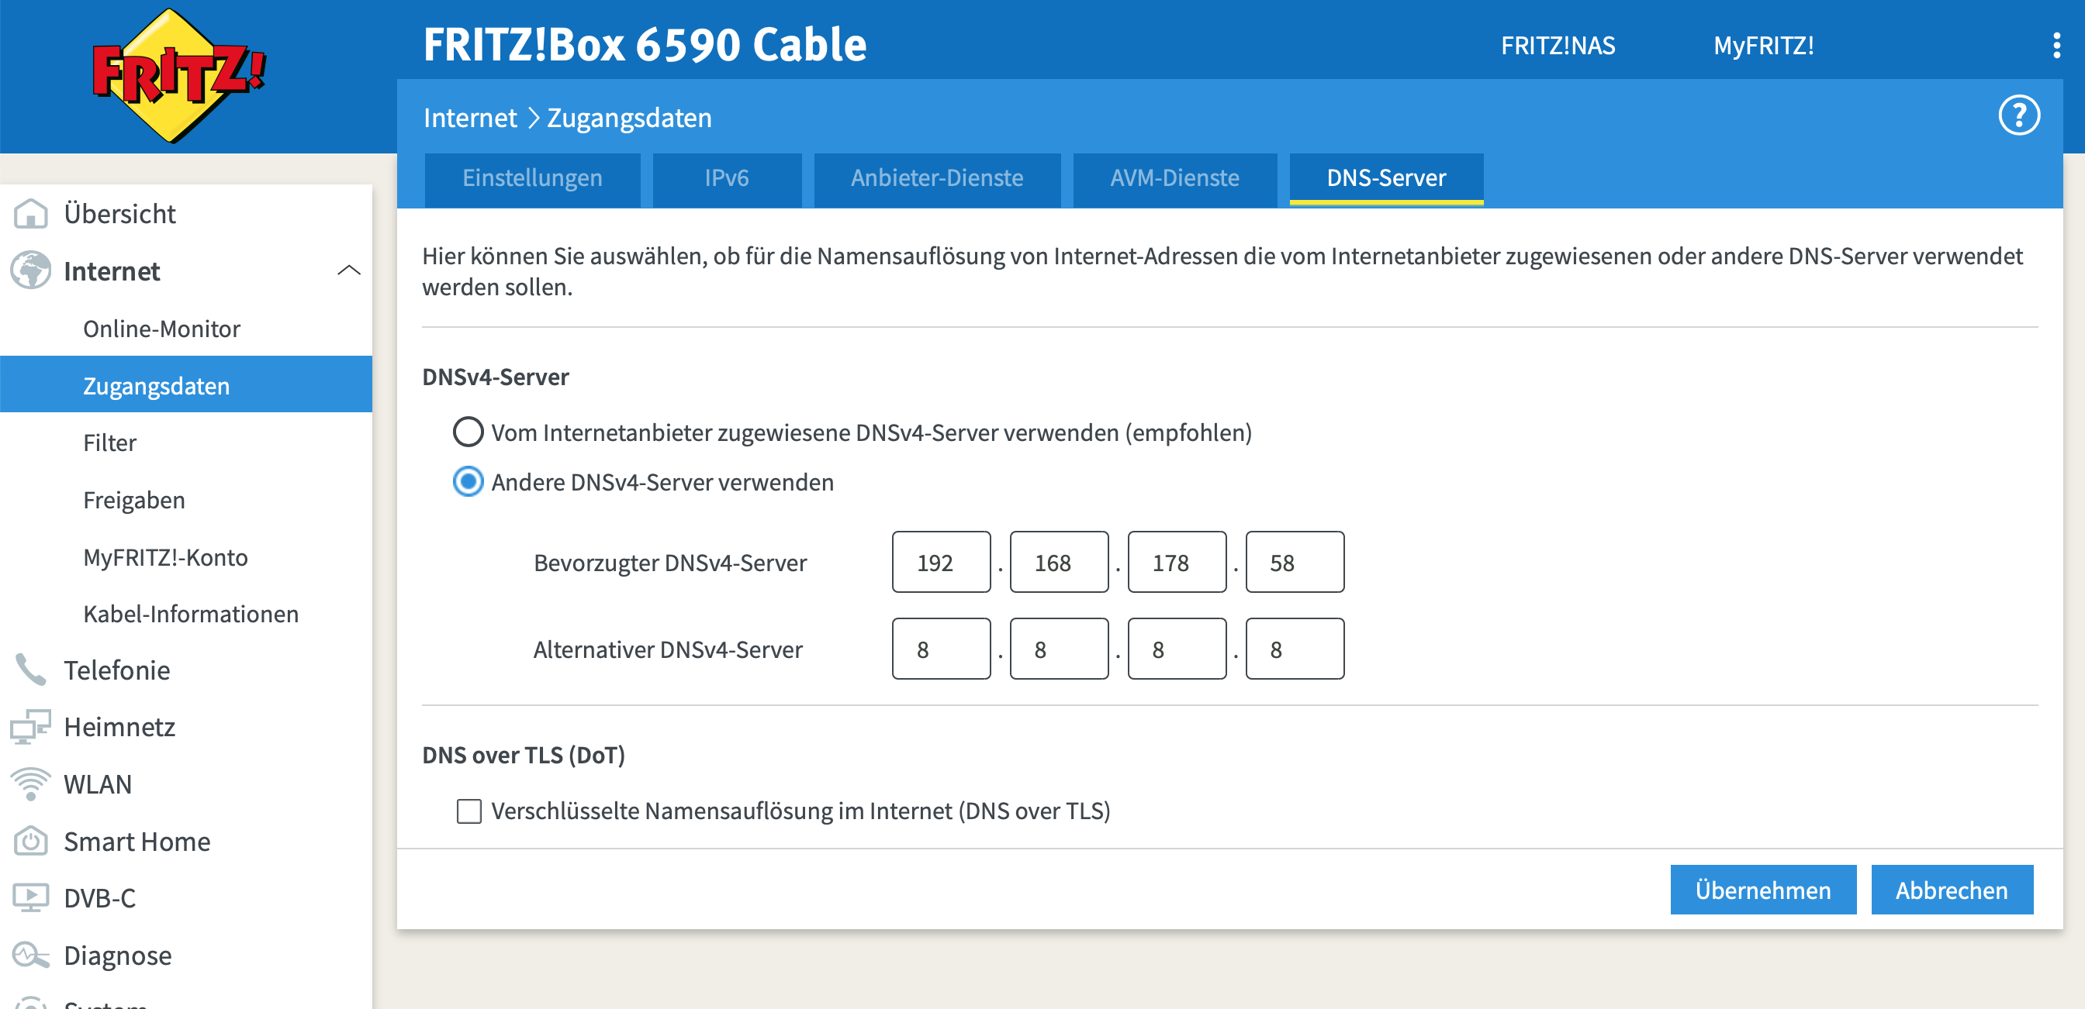Viewport: 2085px width, 1009px height.
Task: Click alternative DNS second octet field
Action: point(1059,649)
